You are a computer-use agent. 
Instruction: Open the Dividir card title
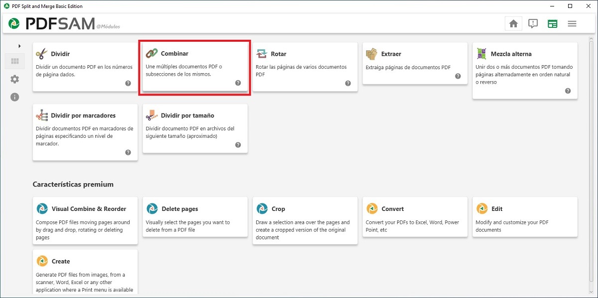[x=60, y=54]
